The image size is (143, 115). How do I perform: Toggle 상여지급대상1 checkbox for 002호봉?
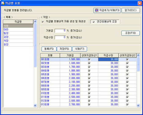89,63
